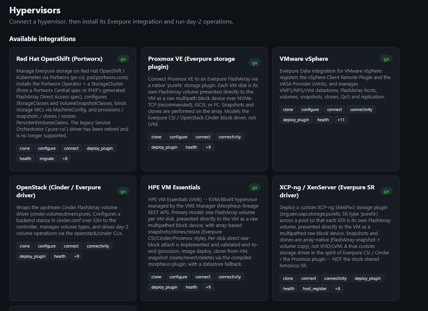
Task: Select configure tag on Red Hat OpenShift card
Action: tap(47, 148)
